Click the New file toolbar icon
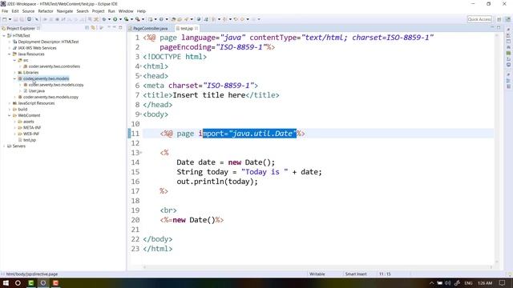Viewport: 513px width, 288px height. (x=5, y=19)
